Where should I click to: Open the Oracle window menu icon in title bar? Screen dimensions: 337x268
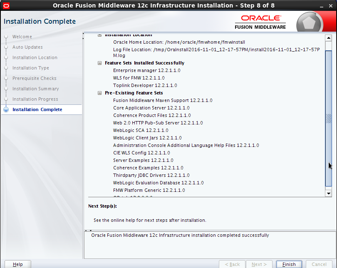pos(6,5)
